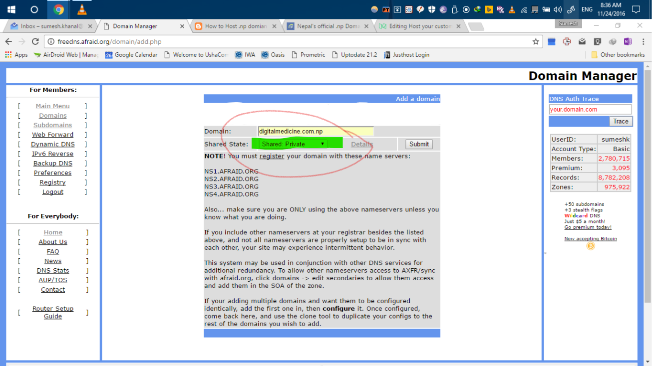Screen dimensions: 652x366
Task: Click the ENG language indicator
Action: (x=587, y=9)
